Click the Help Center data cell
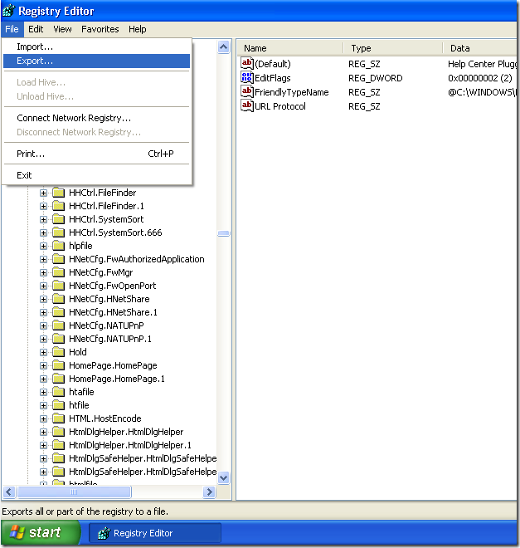The image size is (520, 548). click(x=482, y=64)
